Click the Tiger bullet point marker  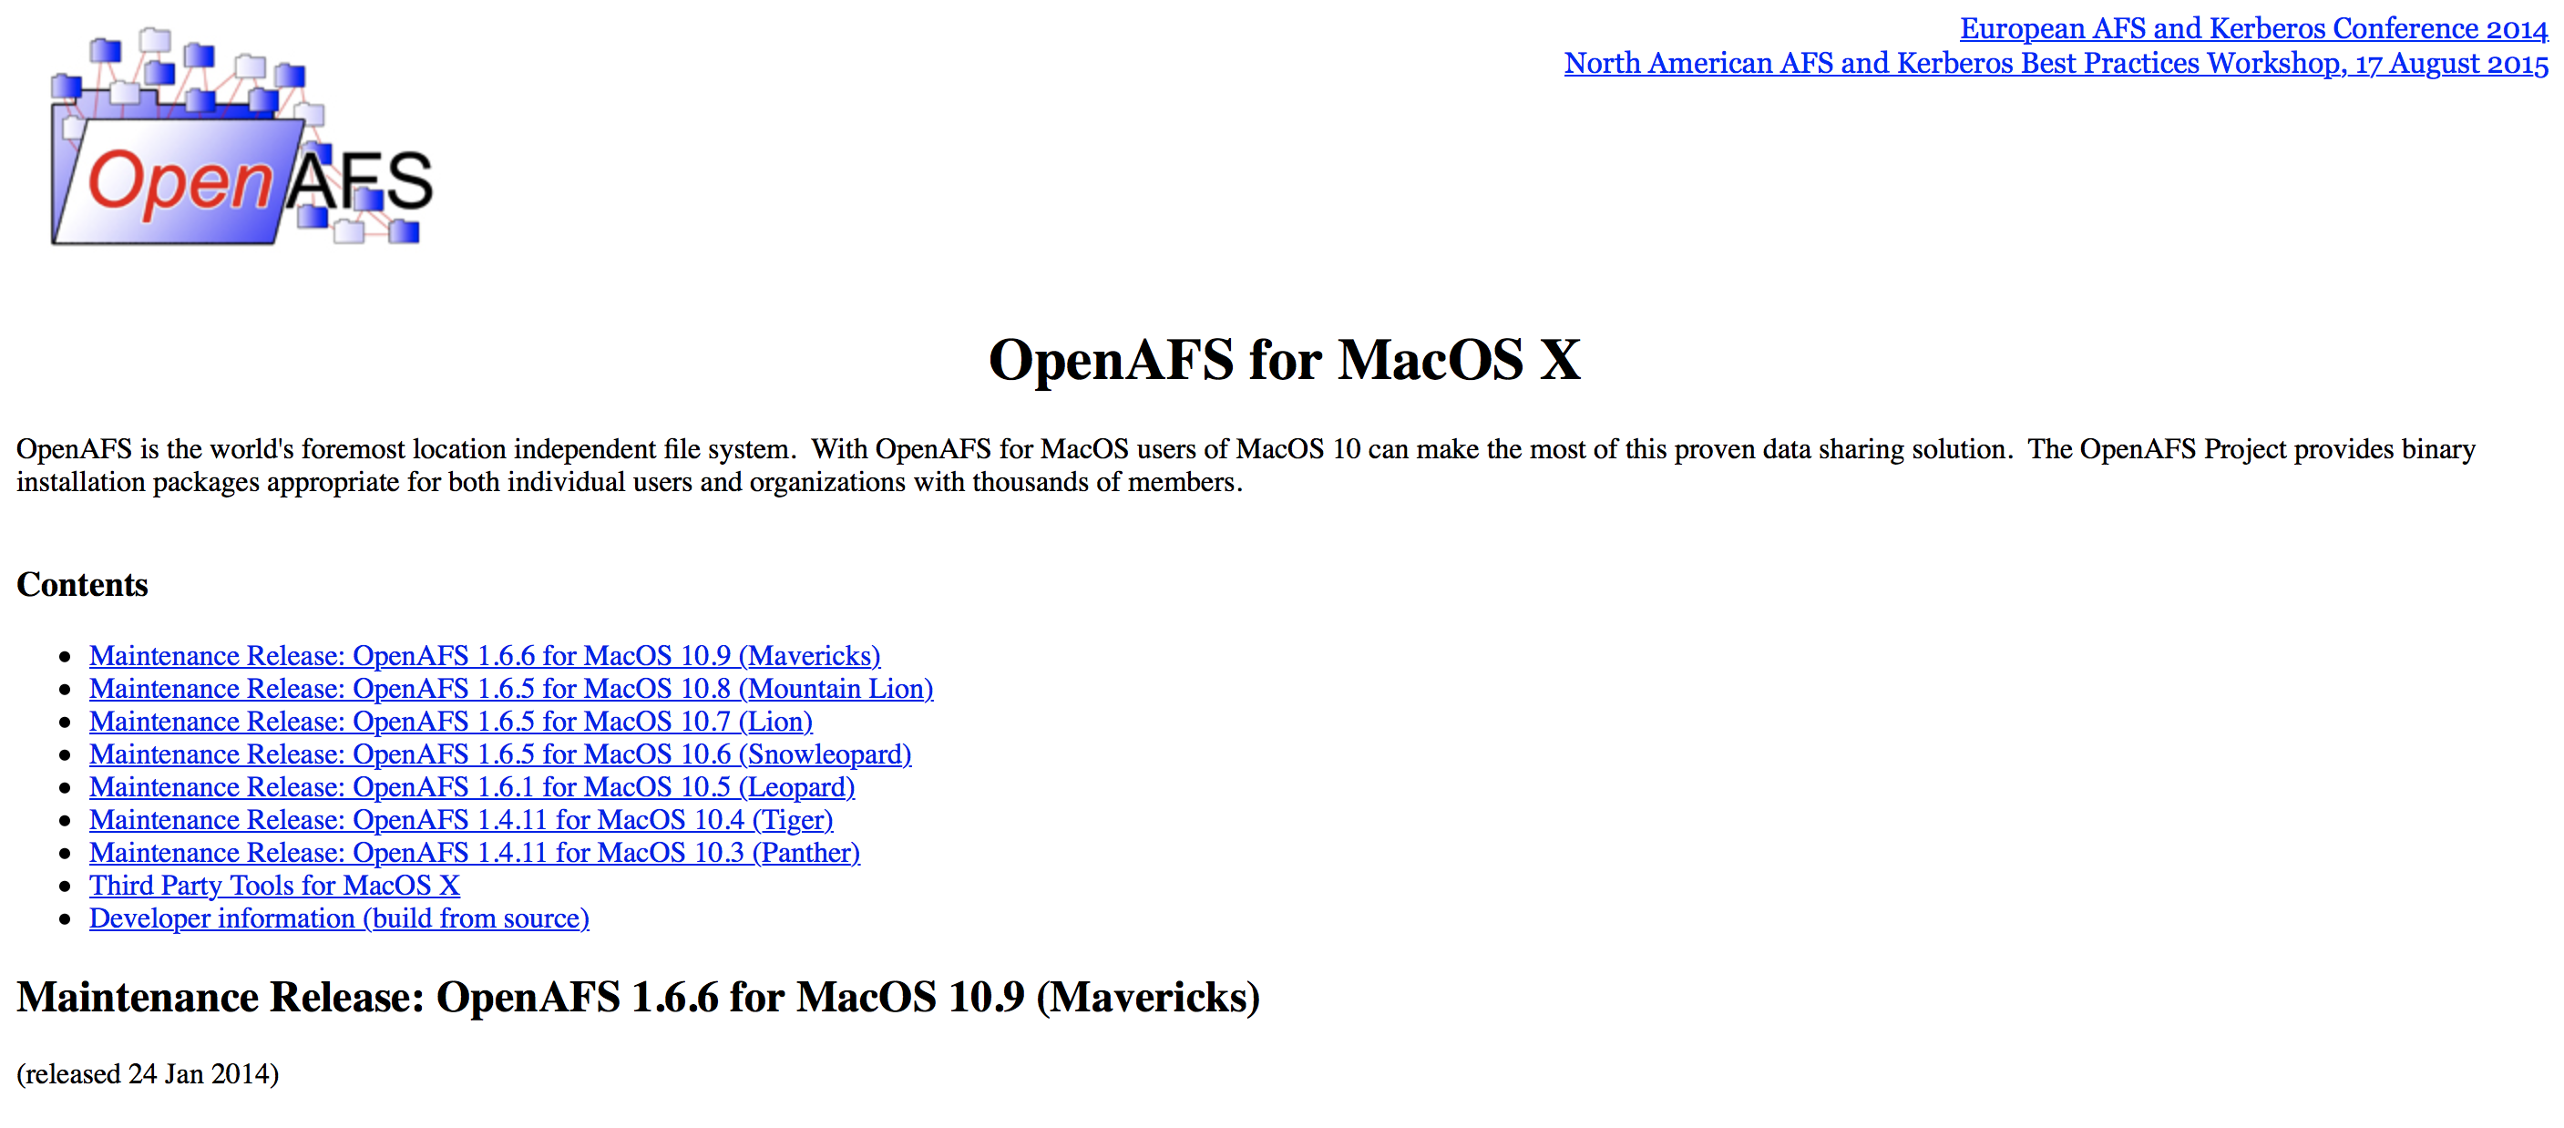pos(66,819)
